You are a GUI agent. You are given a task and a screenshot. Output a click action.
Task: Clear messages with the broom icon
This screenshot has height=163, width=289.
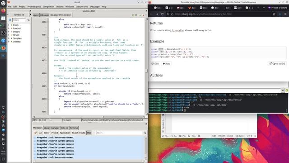(x=35, y=133)
